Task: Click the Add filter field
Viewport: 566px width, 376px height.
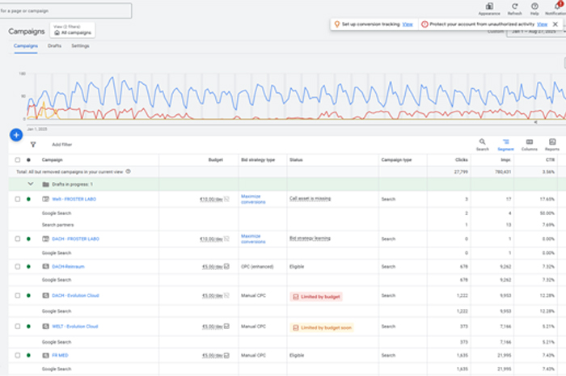Action: [x=61, y=144]
